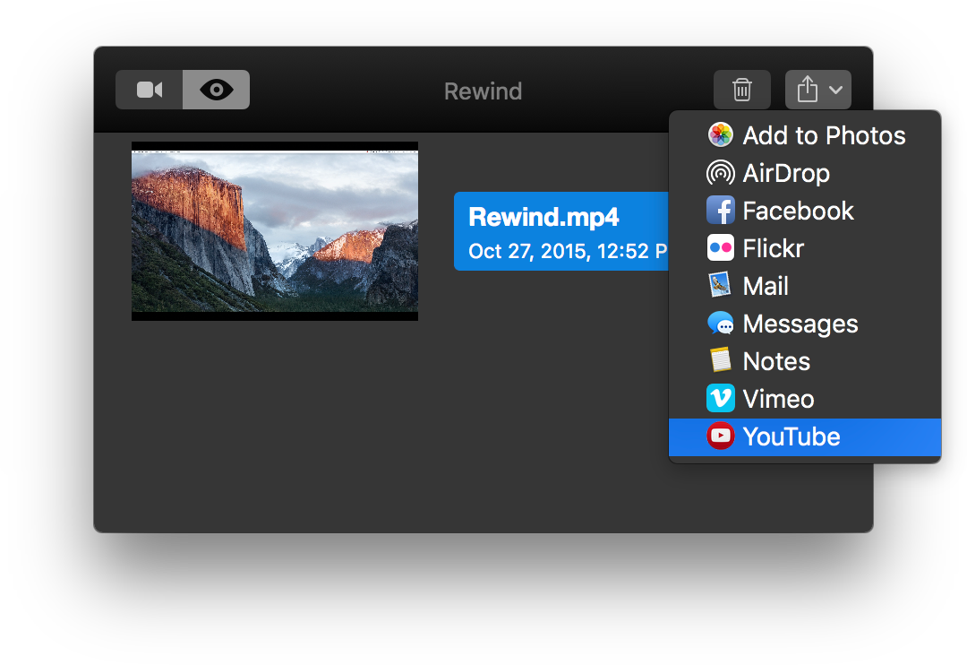The height and width of the screenshot is (665, 967).
Task: Upload the recording to Vimeo
Action: pos(805,399)
